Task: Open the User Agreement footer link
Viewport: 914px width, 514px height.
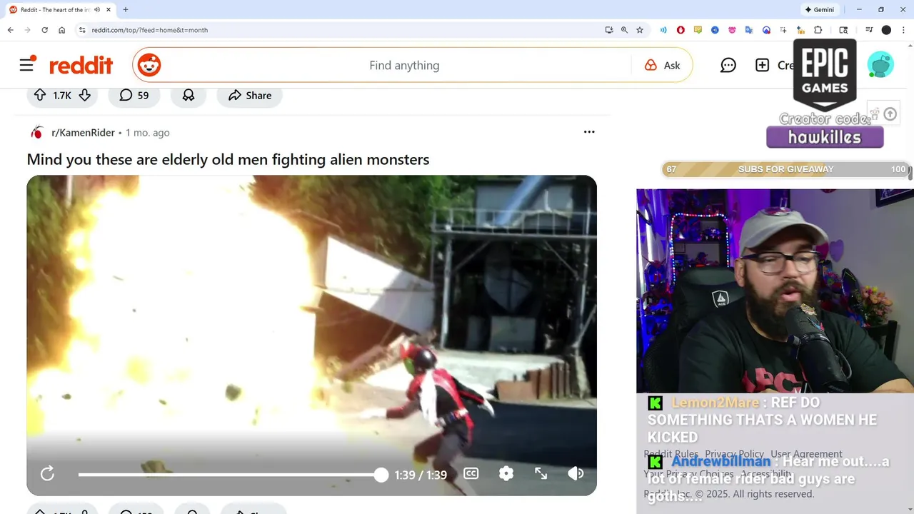Action: (806, 454)
